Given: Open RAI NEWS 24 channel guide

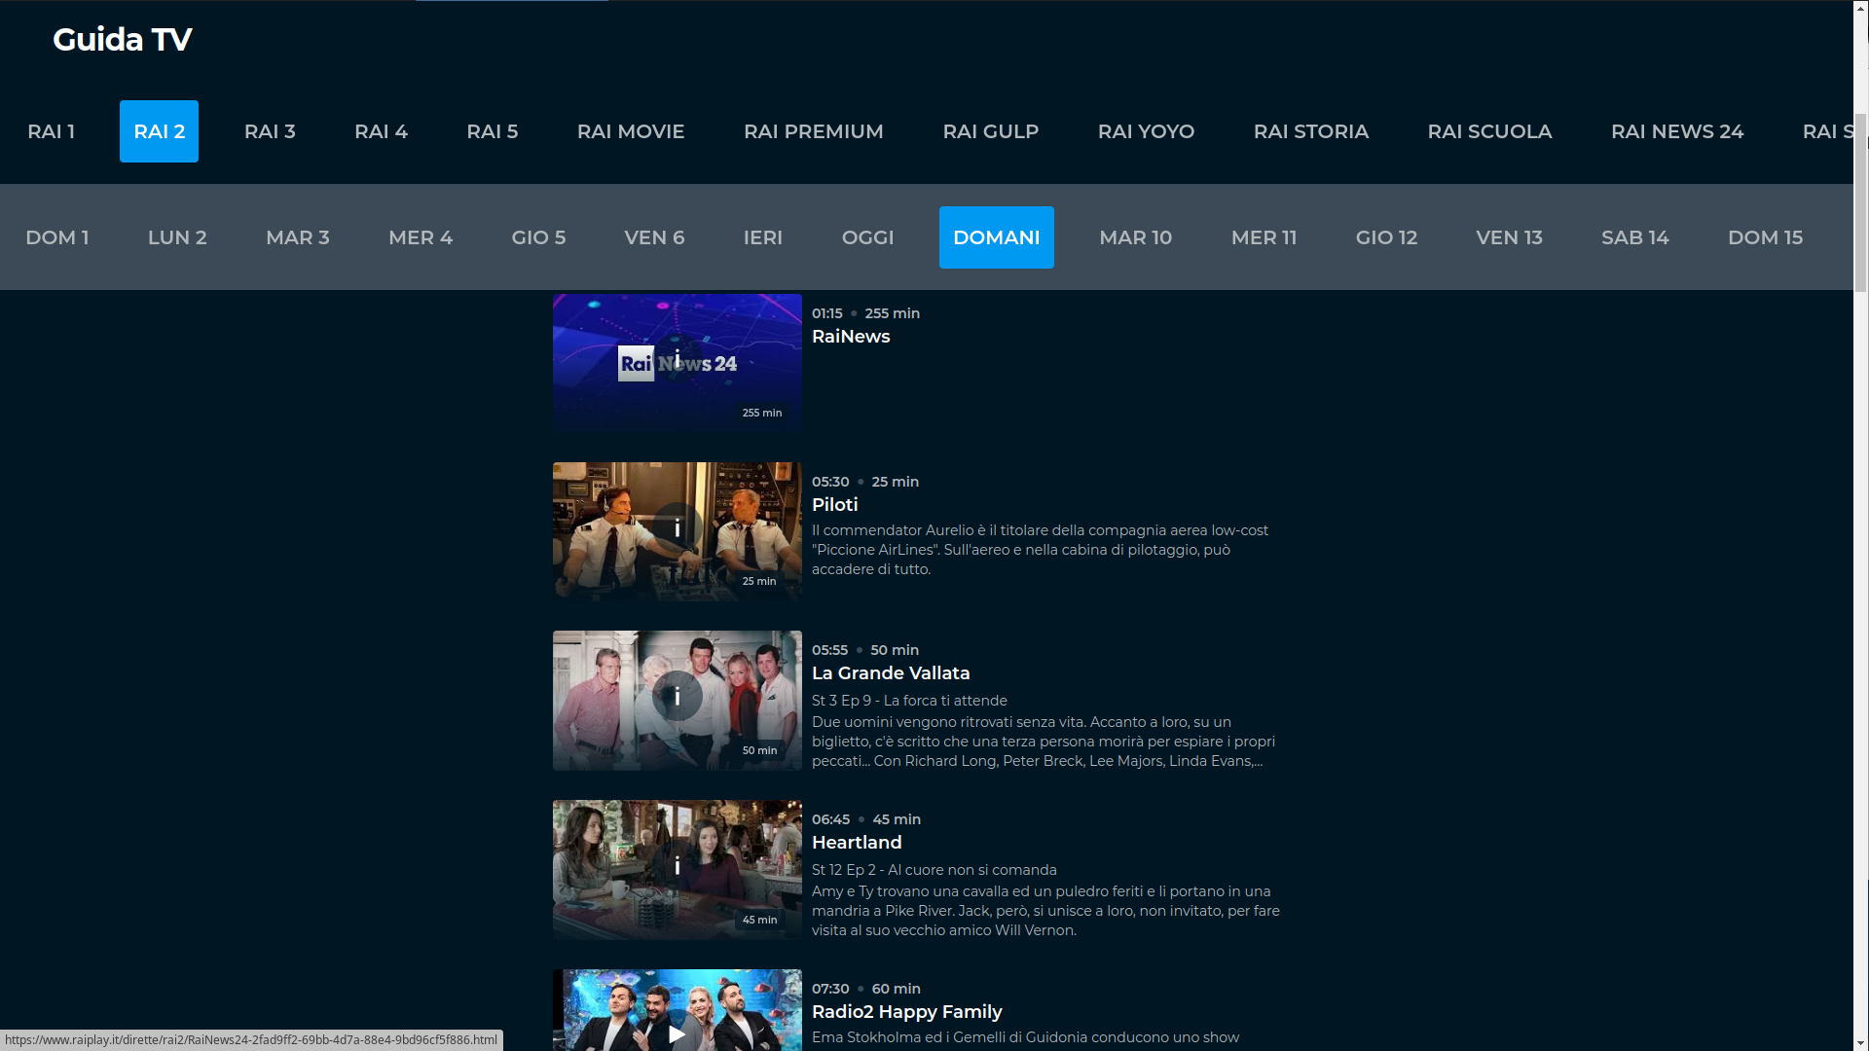Looking at the screenshot, I should point(1677,131).
